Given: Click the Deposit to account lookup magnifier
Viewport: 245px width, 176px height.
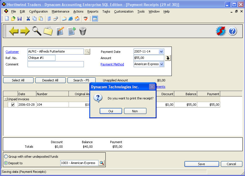Looking at the screenshot, I should (x=102, y=163).
